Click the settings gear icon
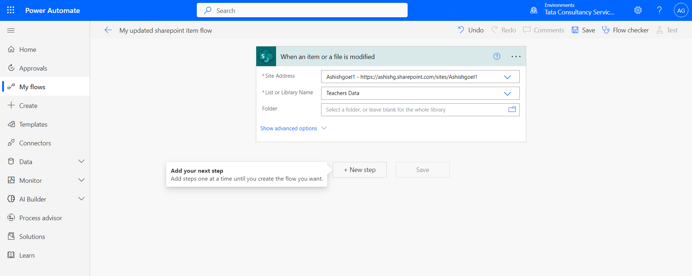 [638, 10]
